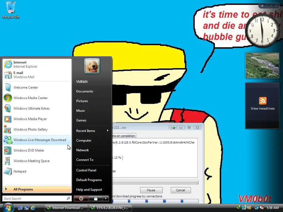Open Documents from Start menu
Screen dimensions: 283x212
click(85, 91)
